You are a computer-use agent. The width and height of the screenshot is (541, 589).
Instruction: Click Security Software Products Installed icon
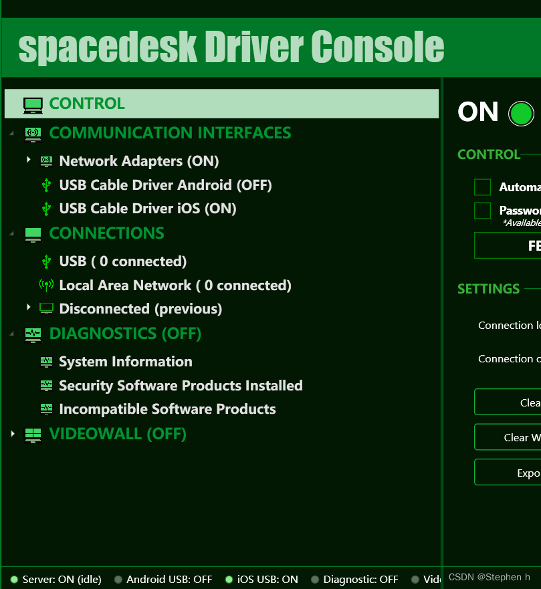[x=47, y=386]
